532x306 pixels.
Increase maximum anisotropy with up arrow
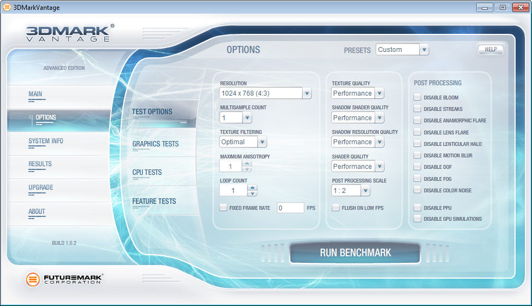point(247,163)
